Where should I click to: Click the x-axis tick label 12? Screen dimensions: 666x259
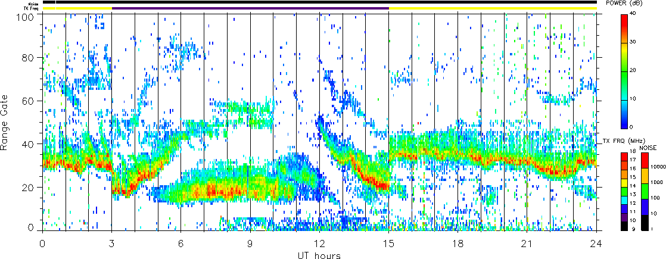[319, 244]
